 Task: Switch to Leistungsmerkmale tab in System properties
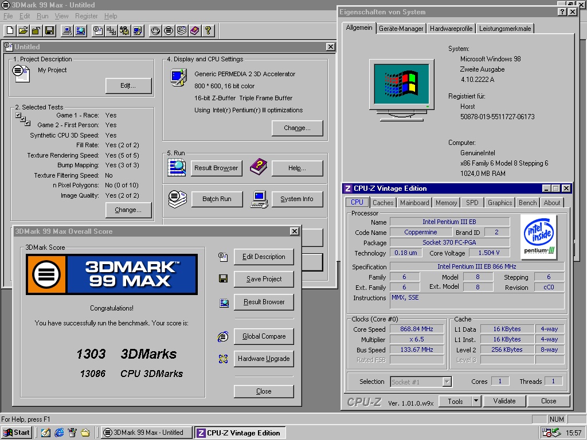(x=505, y=29)
